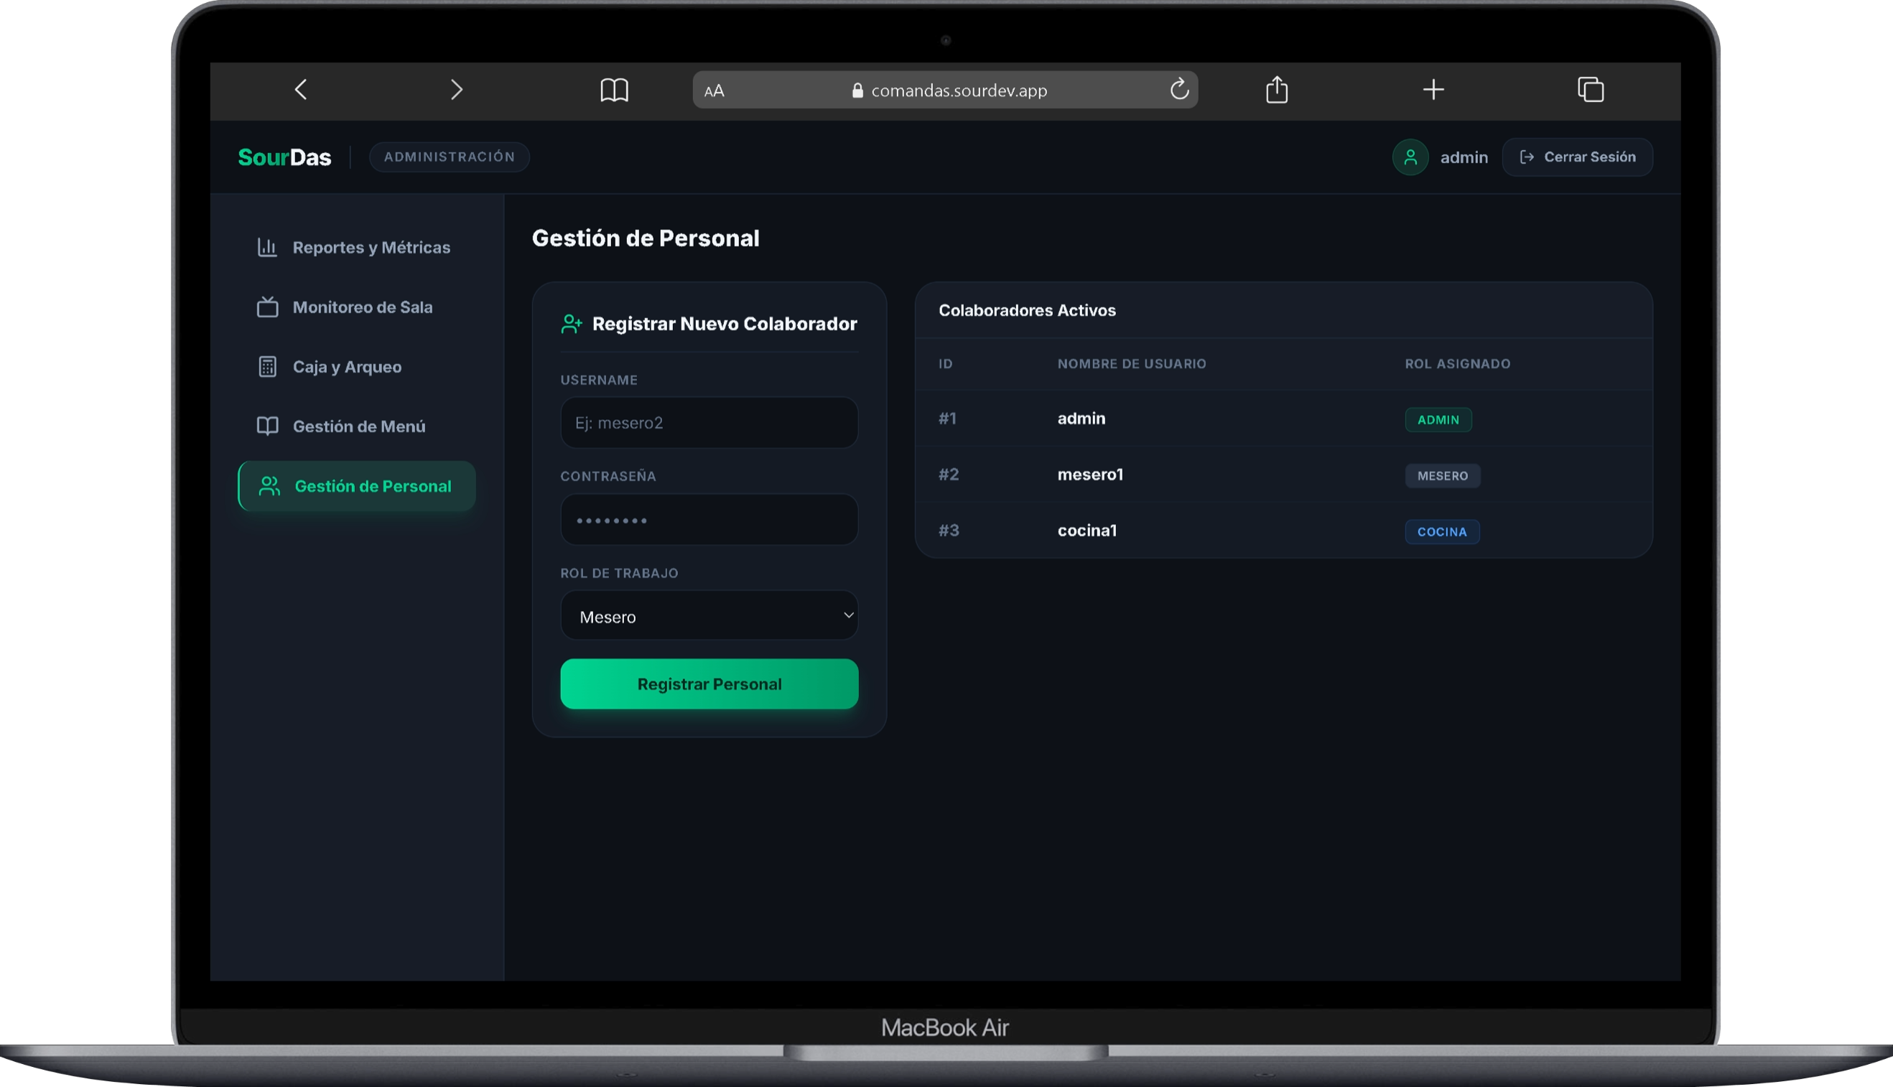
Task: Expand the Rol de Trabajo dropdown
Action: point(709,616)
